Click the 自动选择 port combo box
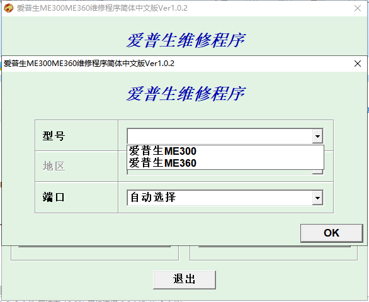369x302 pixels. click(225, 198)
